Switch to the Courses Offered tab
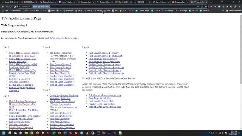This screenshot has width=242, height=136. click(105, 2)
